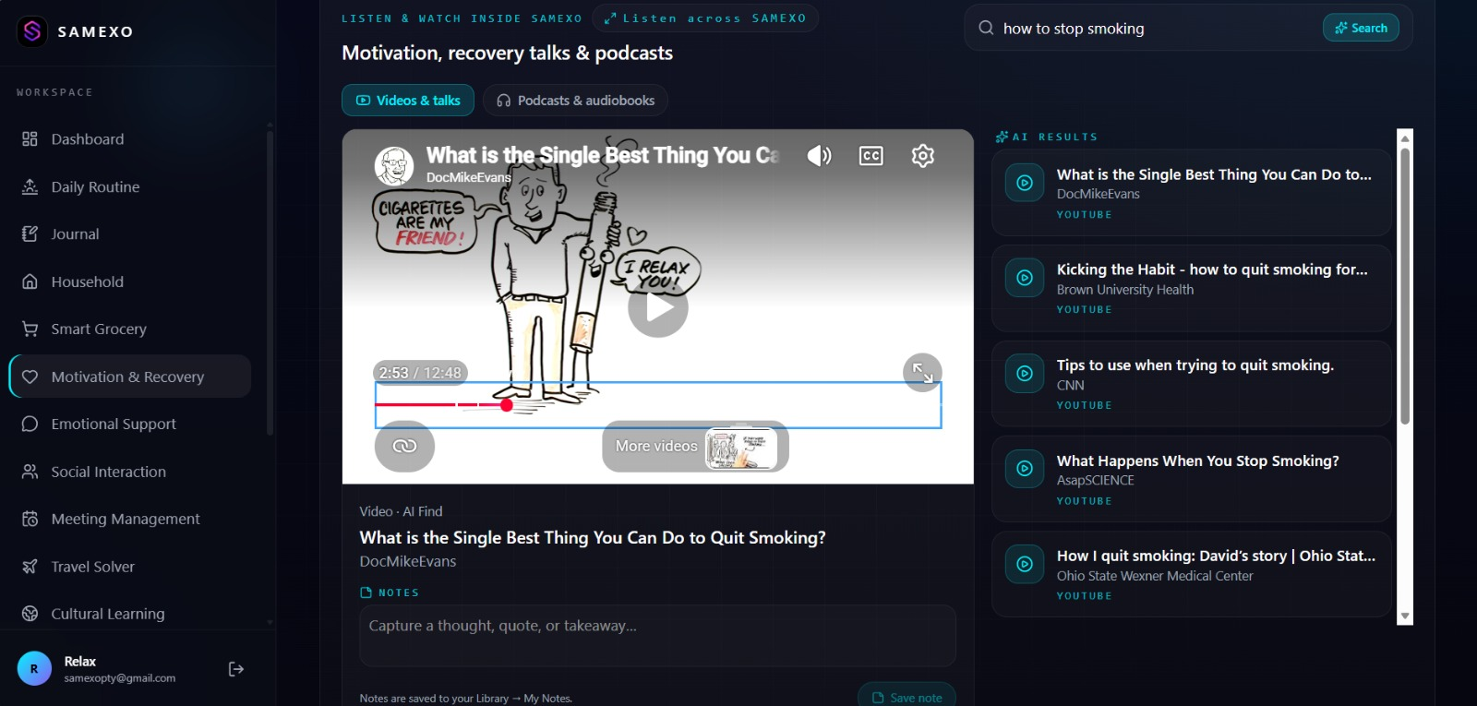Switch to Podcasts & audiobooks tab
The image size is (1477, 706).
[575, 101]
